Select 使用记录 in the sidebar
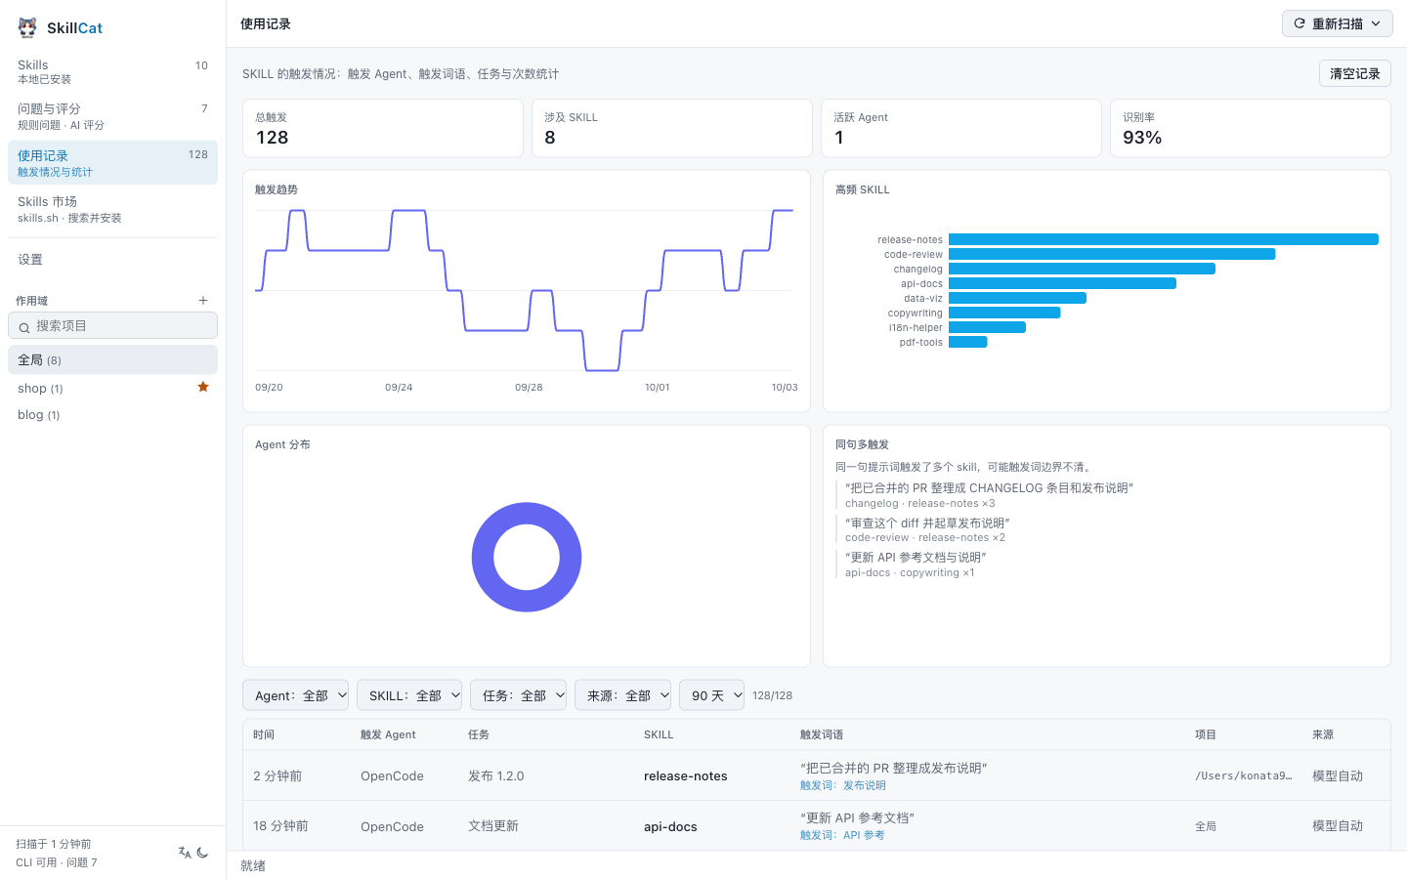1407x879 pixels. [x=112, y=162]
